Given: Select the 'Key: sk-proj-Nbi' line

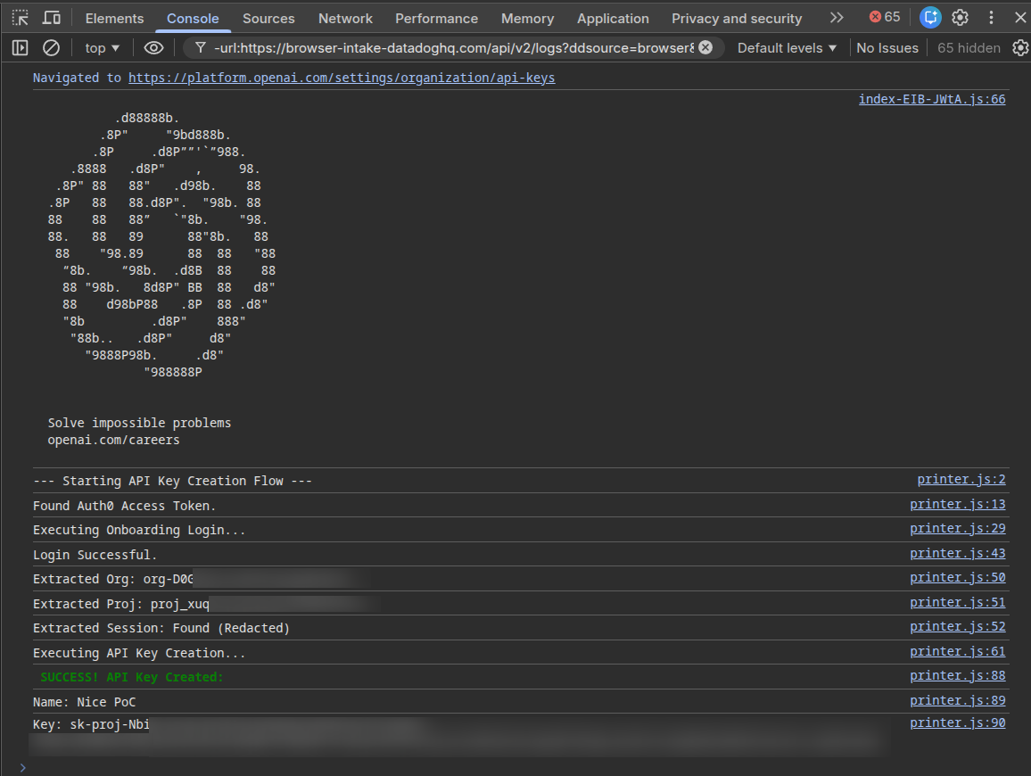Looking at the screenshot, I should [x=91, y=724].
